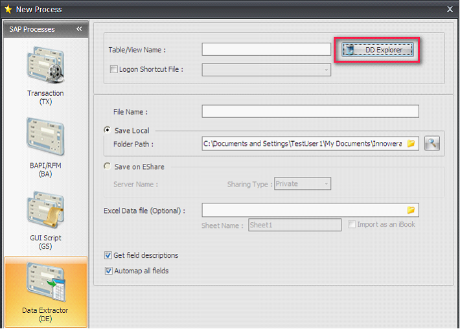460x329 pixels.
Task: Choose the Save on EShare radio option
Action: click(x=108, y=166)
